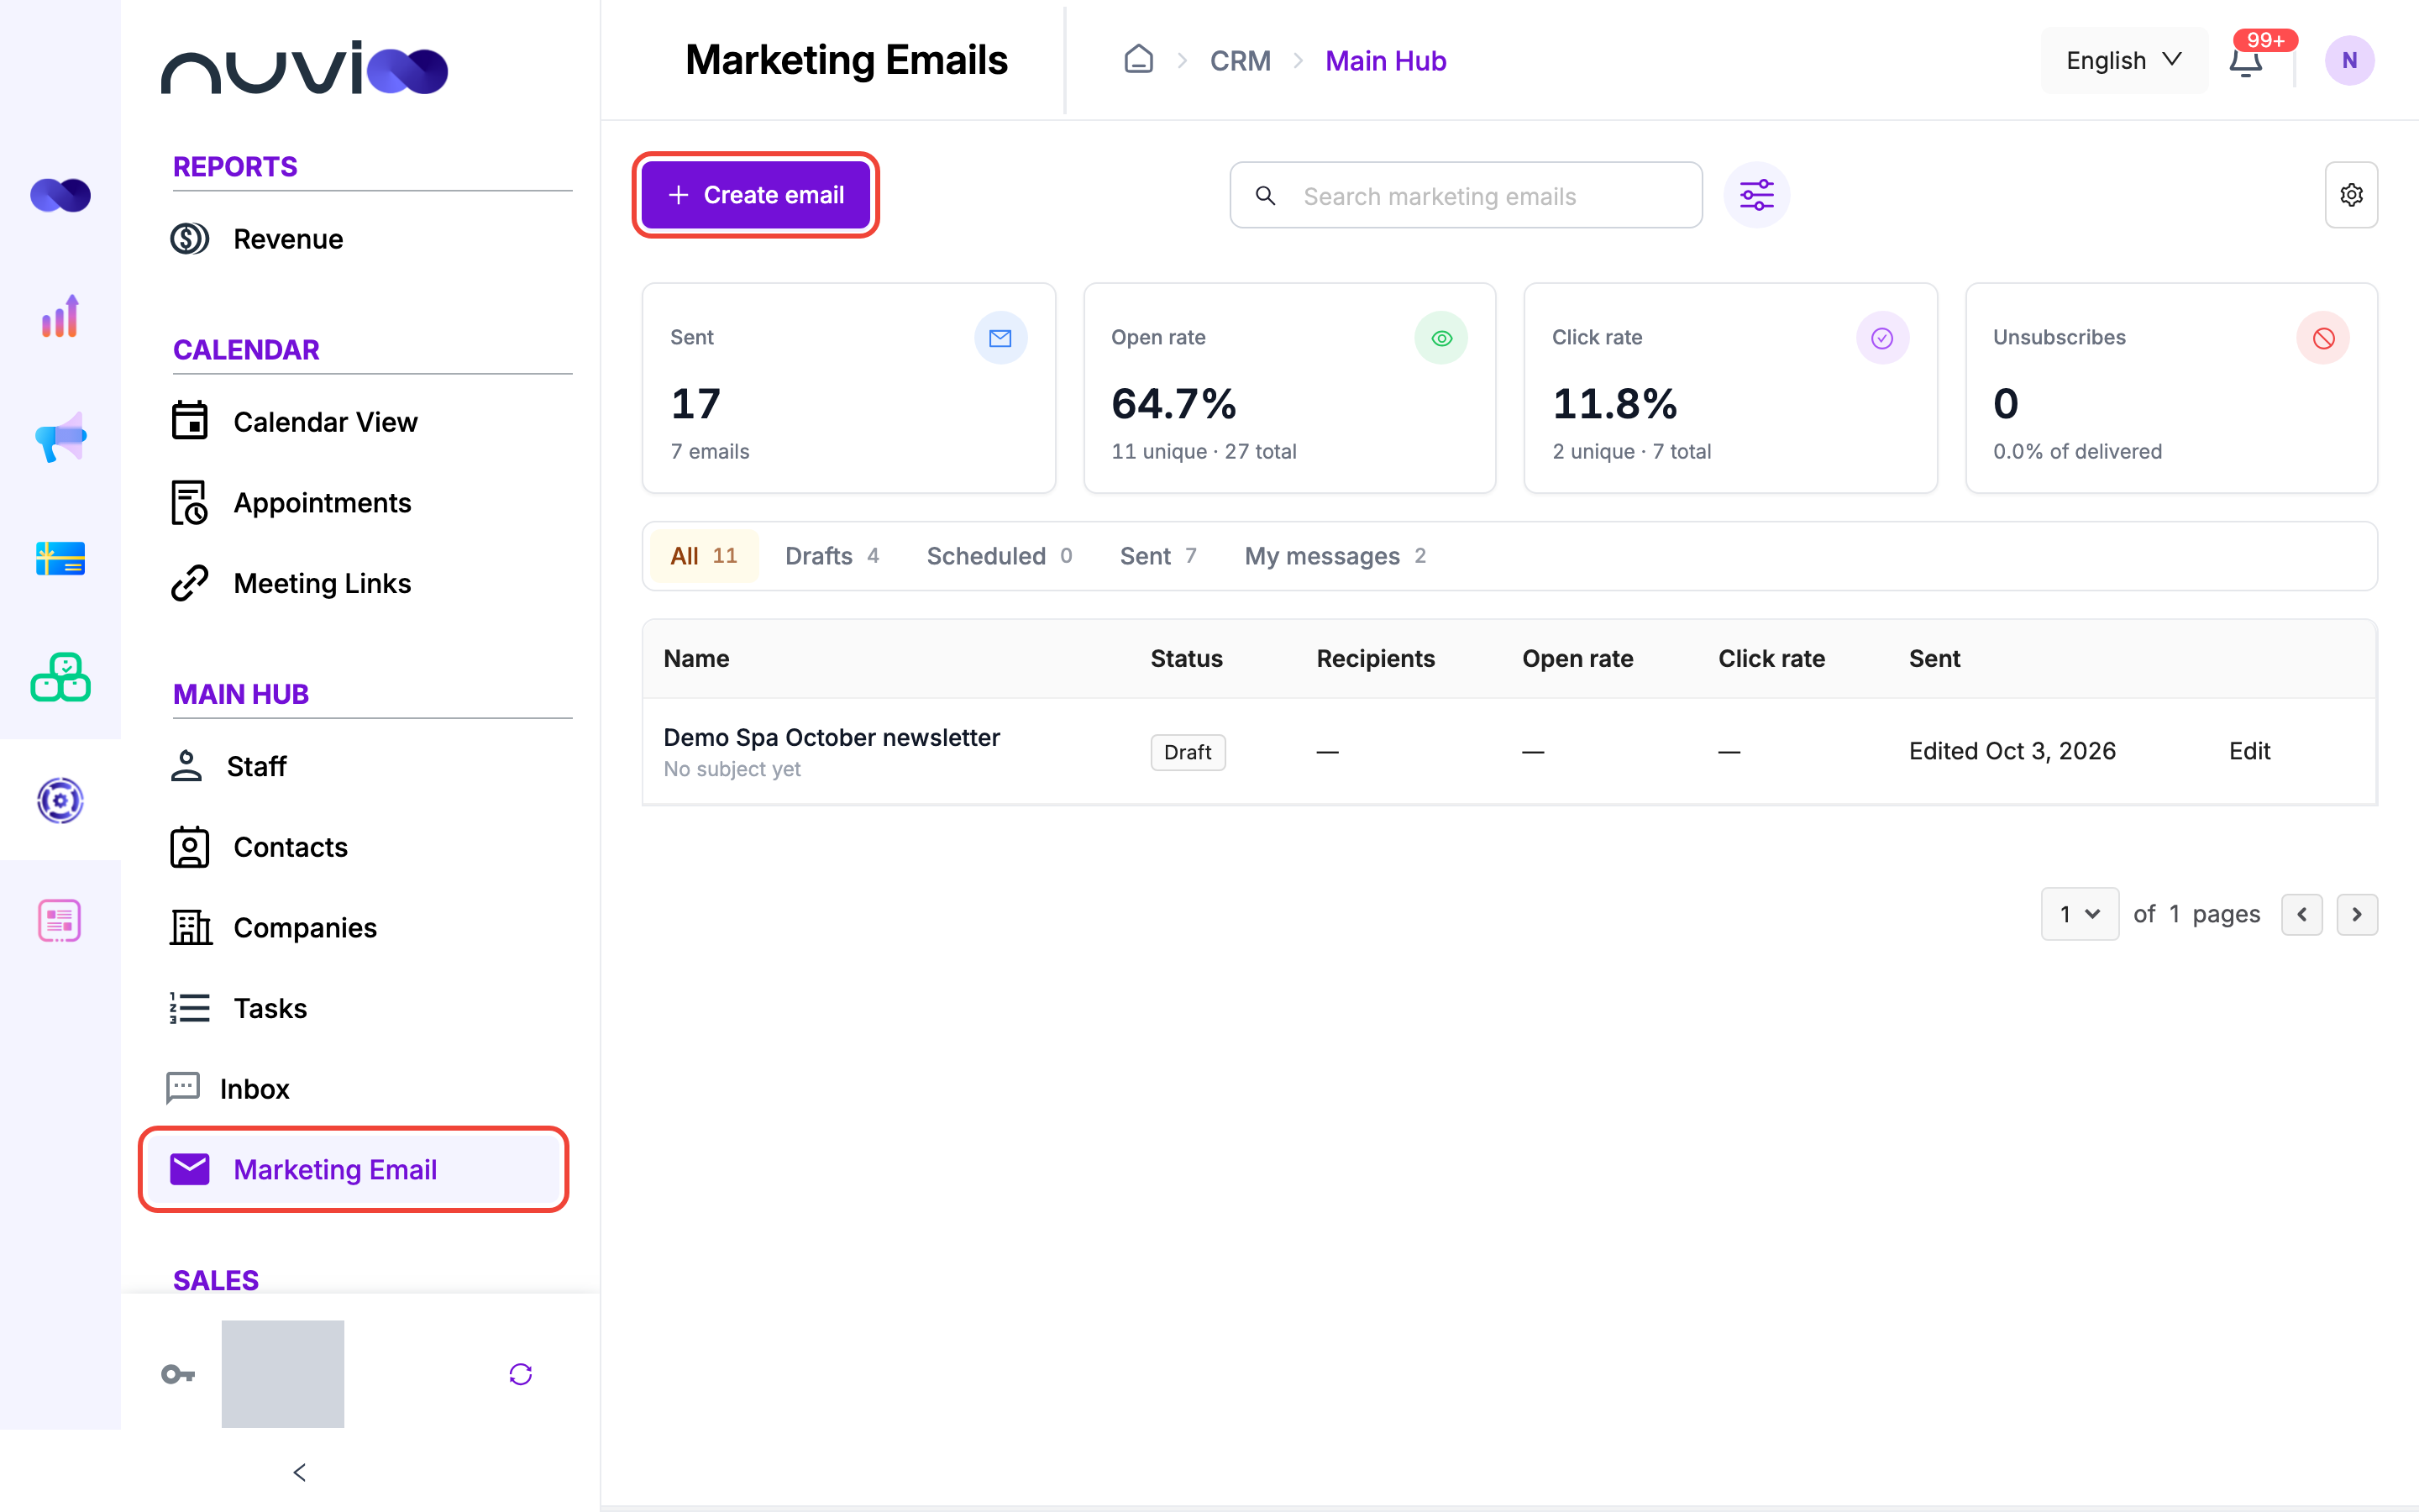Image resolution: width=2419 pixels, height=1512 pixels.
Task: Click the blue gift card icon in left rail
Action: tap(60, 558)
